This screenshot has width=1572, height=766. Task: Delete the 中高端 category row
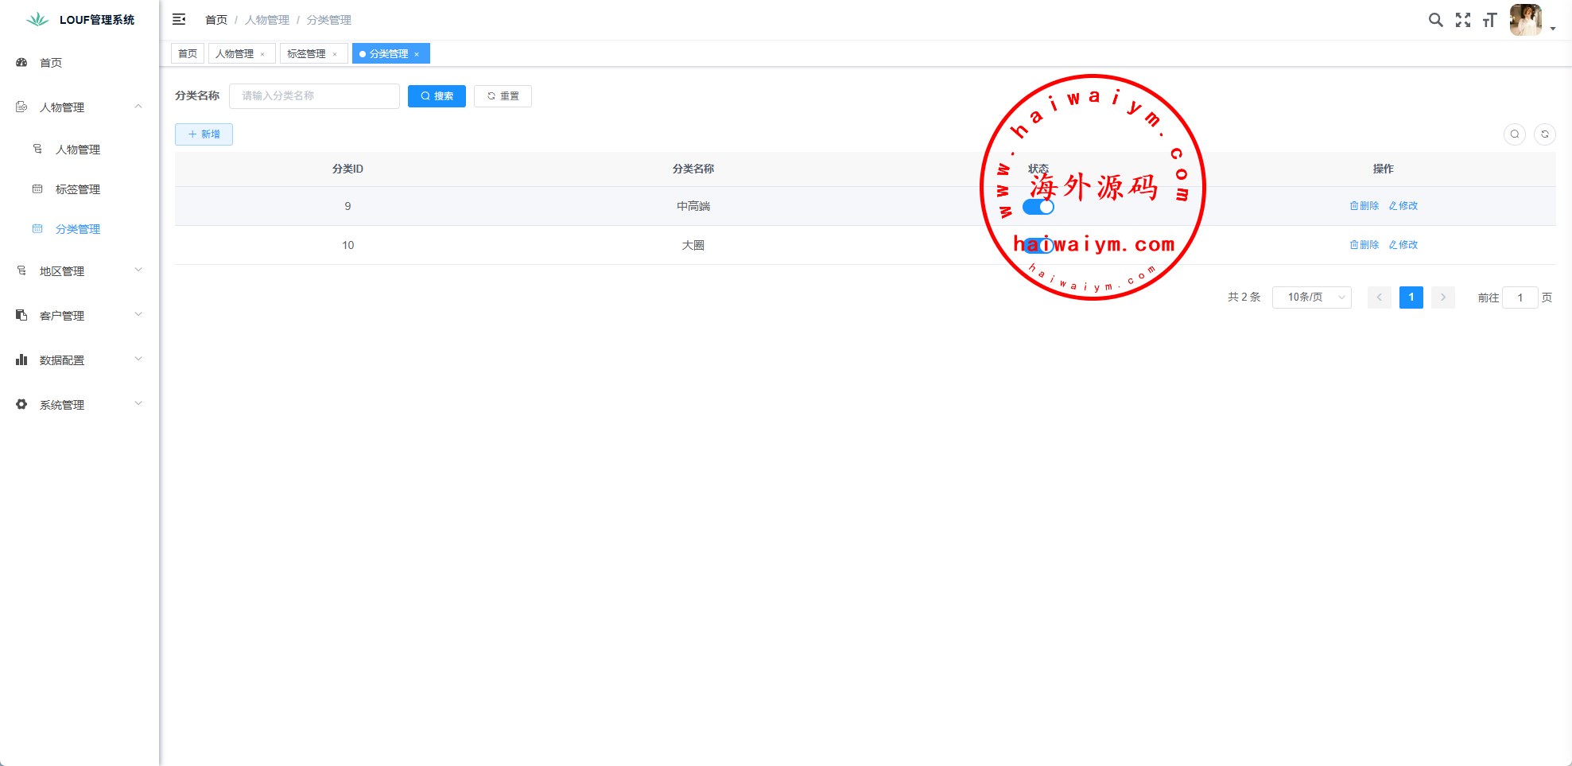point(1364,206)
